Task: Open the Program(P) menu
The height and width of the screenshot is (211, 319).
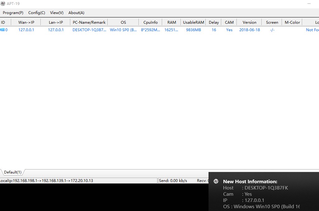Action: [13, 13]
